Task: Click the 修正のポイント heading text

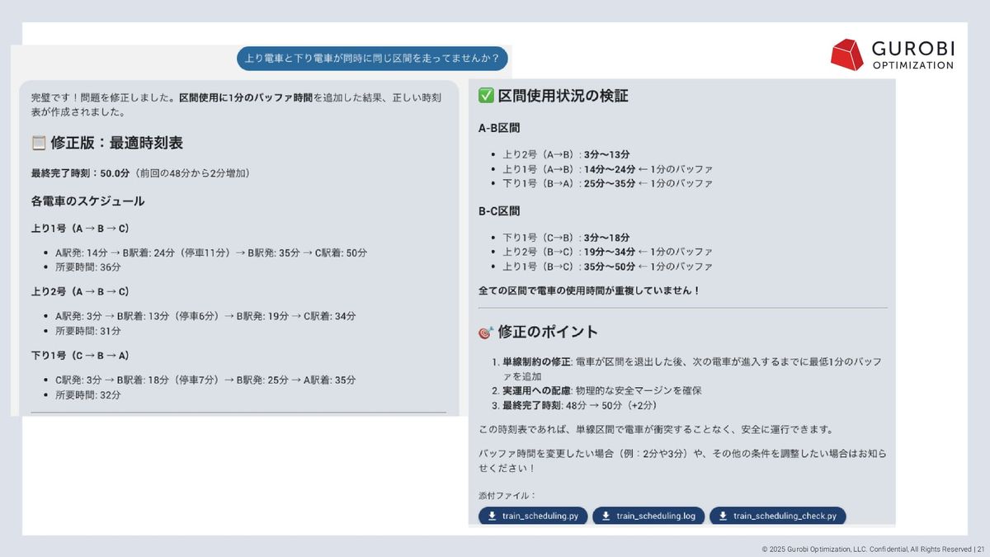Action: pos(548,333)
